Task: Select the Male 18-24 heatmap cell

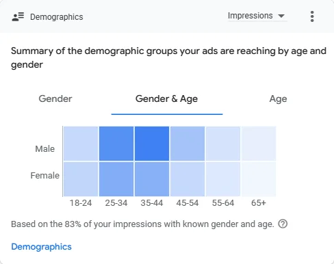Action: point(81,144)
